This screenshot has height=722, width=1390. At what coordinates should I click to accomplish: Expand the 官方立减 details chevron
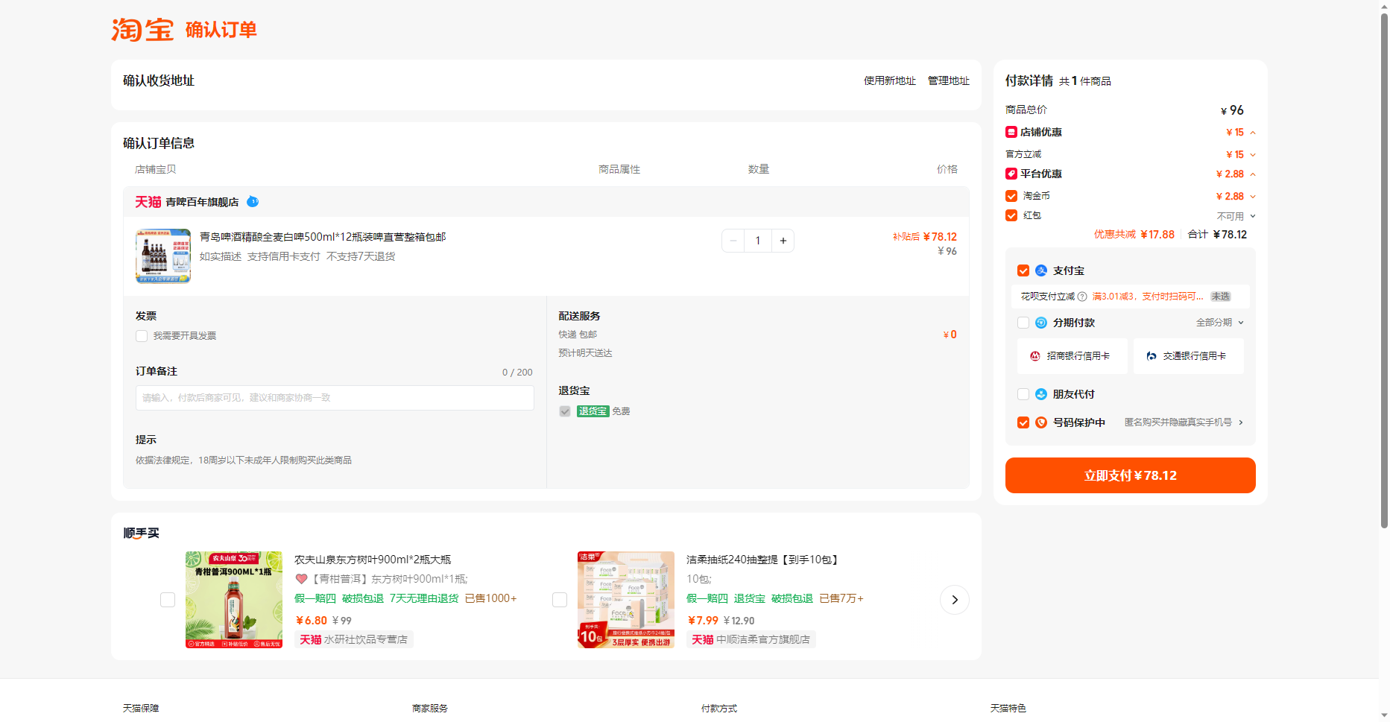pyautogui.click(x=1253, y=155)
